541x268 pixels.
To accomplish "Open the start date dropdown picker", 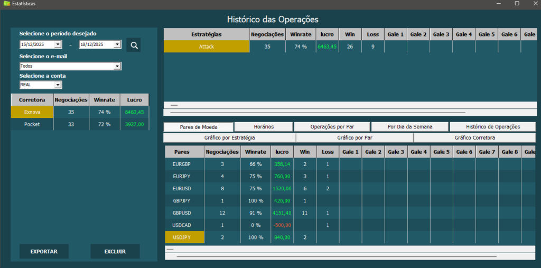I will point(58,45).
